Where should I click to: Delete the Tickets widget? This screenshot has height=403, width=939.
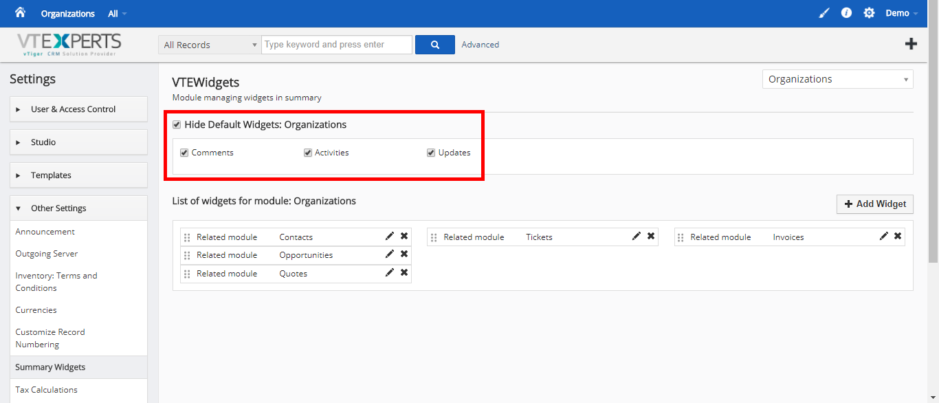[x=651, y=236]
